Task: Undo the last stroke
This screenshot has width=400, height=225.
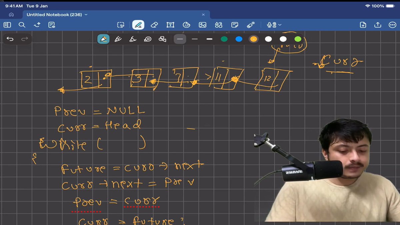Action: (10, 39)
